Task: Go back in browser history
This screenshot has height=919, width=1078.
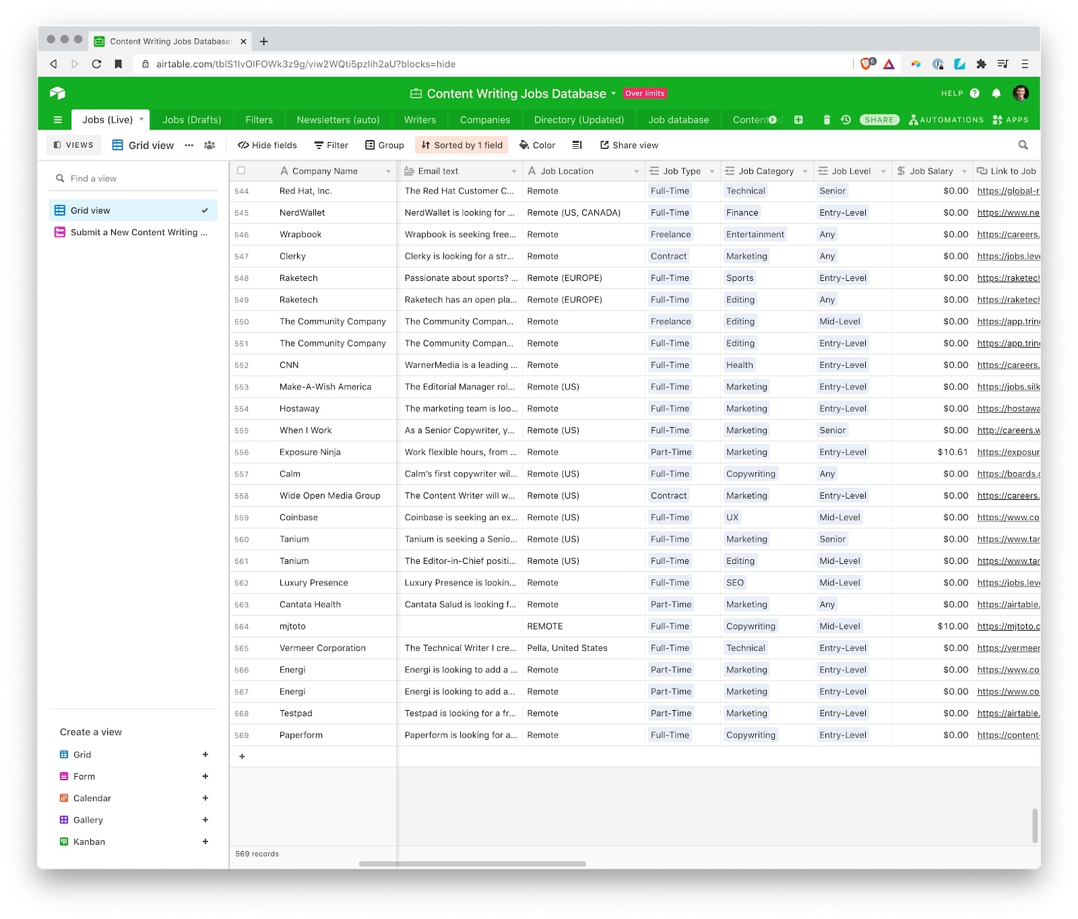Action: click(x=53, y=64)
